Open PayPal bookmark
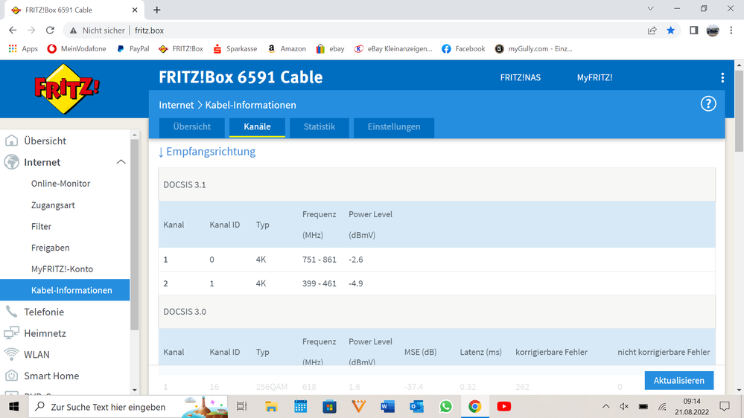This screenshot has width=744, height=418. pos(133,49)
